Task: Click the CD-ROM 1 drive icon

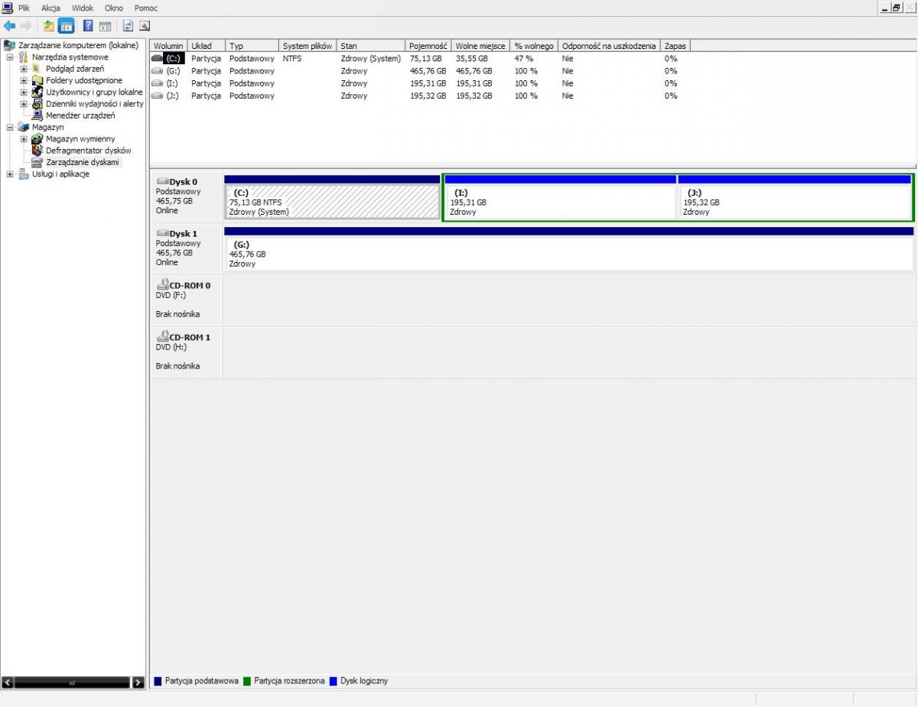Action: click(162, 336)
